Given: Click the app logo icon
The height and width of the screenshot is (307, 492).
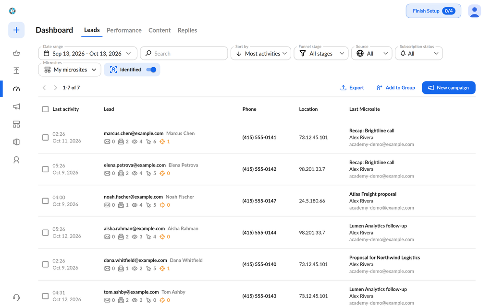Looking at the screenshot, I should tap(12, 11).
